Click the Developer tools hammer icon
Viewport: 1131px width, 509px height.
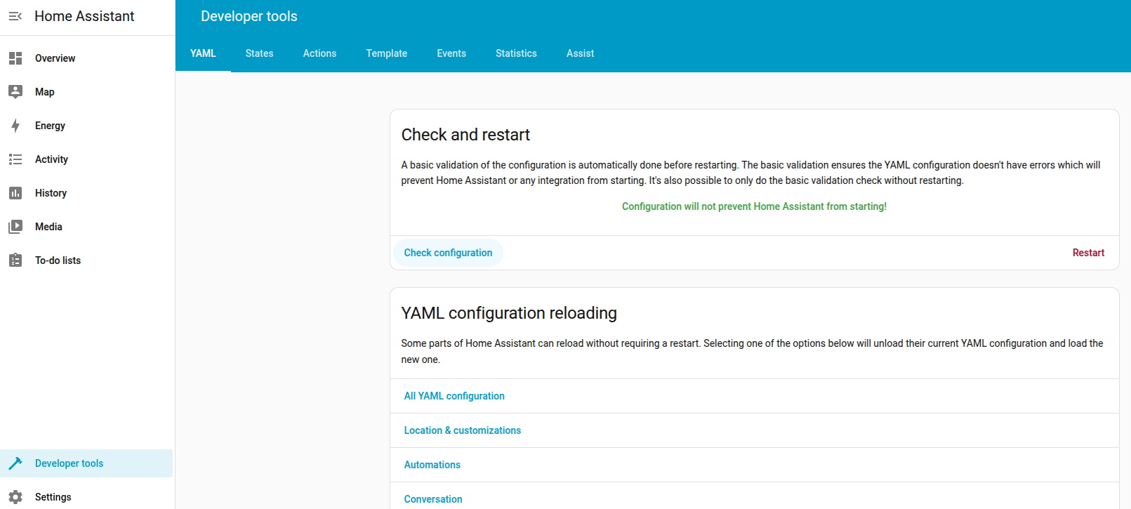coord(15,463)
